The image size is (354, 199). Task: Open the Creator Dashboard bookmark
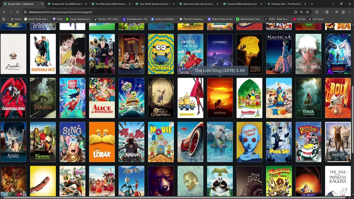click(78, 19)
